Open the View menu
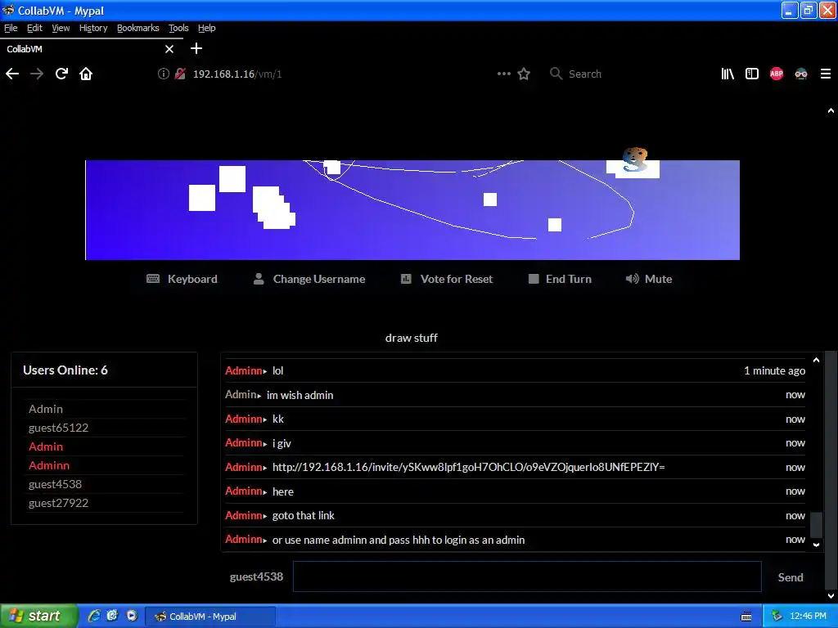838x628 pixels. point(61,28)
